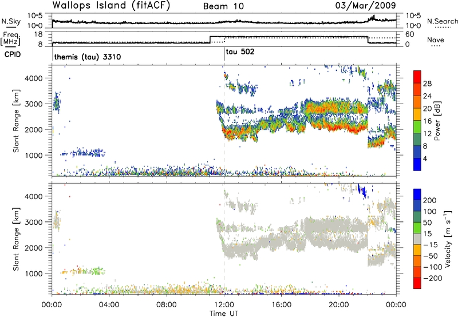Viewport: 458px width, 317px height.
Task: Select the "tau 502" CPID marker
Action: click(240, 51)
